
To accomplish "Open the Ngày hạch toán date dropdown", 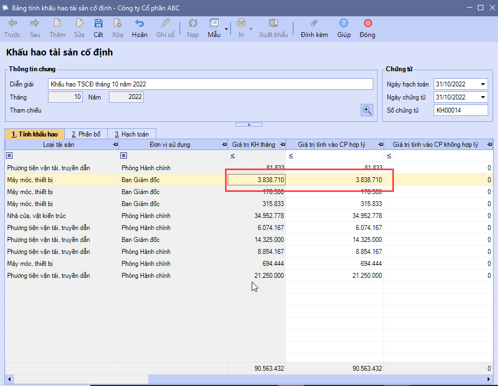I will 483,84.
